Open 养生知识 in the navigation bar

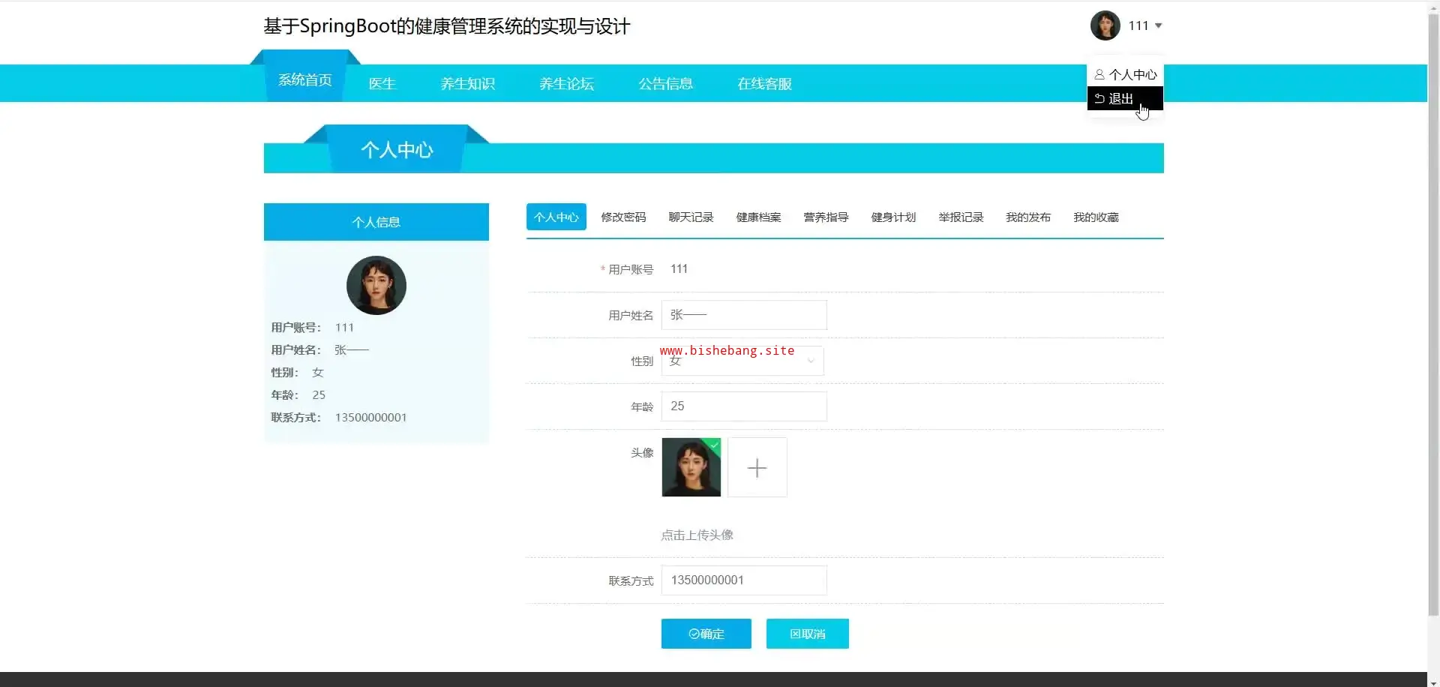click(x=467, y=84)
